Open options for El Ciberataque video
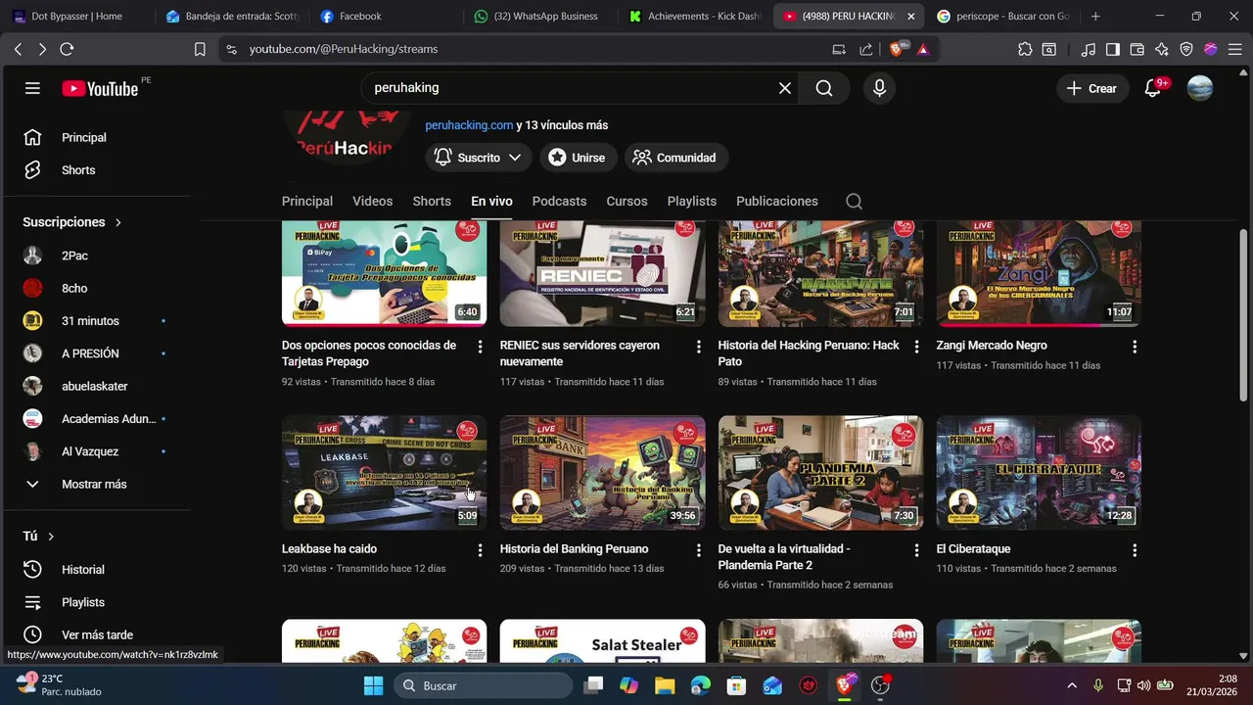This screenshot has width=1253, height=705. click(x=1135, y=550)
